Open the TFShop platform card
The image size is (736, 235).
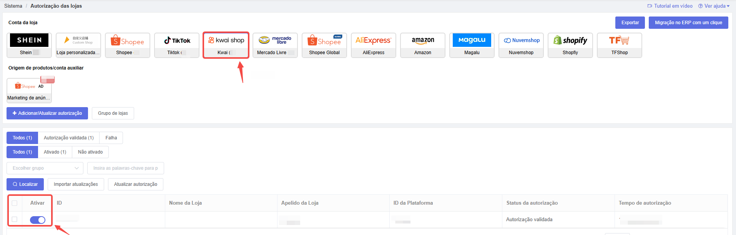click(x=620, y=45)
